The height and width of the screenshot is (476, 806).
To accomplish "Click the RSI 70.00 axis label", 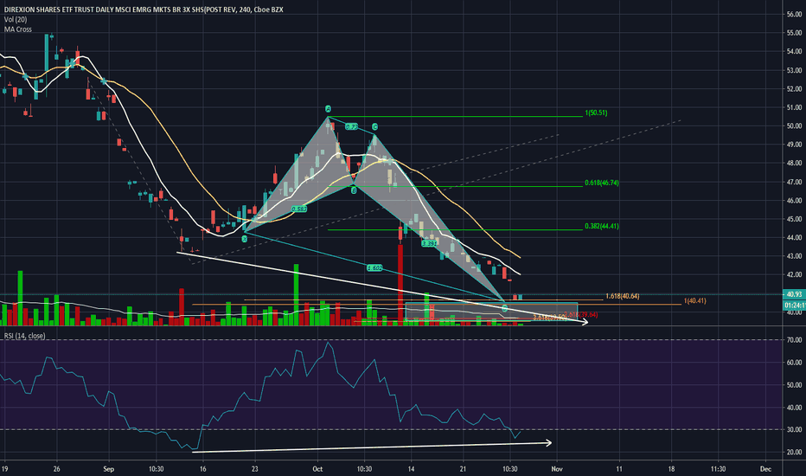I will [x=794, y=340].
